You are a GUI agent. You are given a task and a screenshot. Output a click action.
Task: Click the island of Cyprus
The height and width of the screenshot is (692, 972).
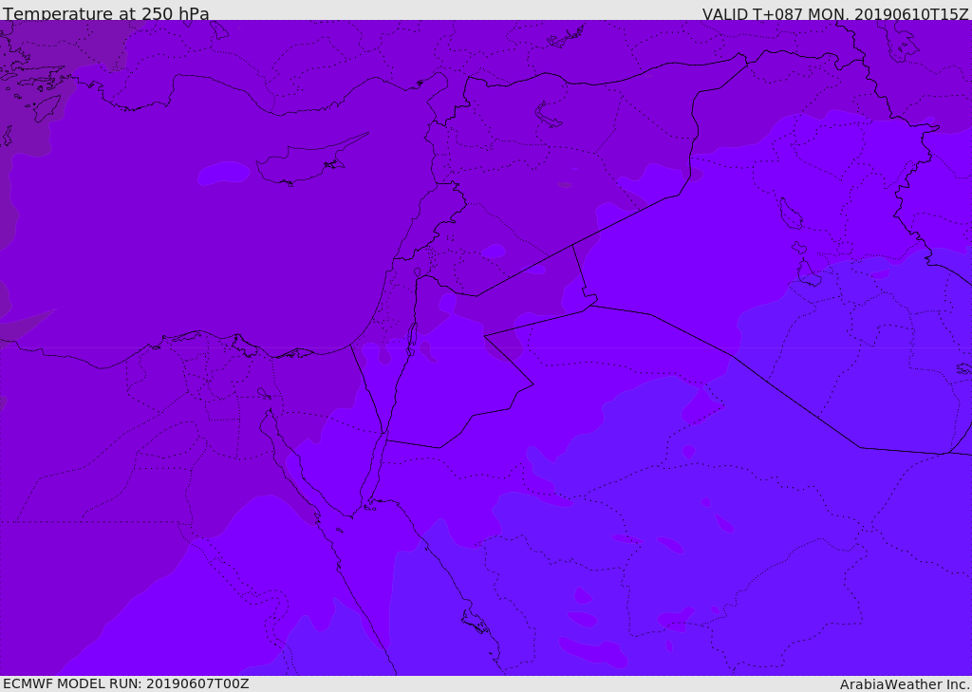coord(310,160)
